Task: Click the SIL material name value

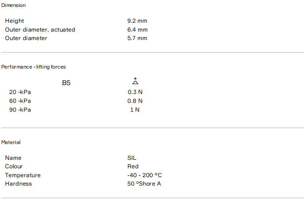Action: 132,158
